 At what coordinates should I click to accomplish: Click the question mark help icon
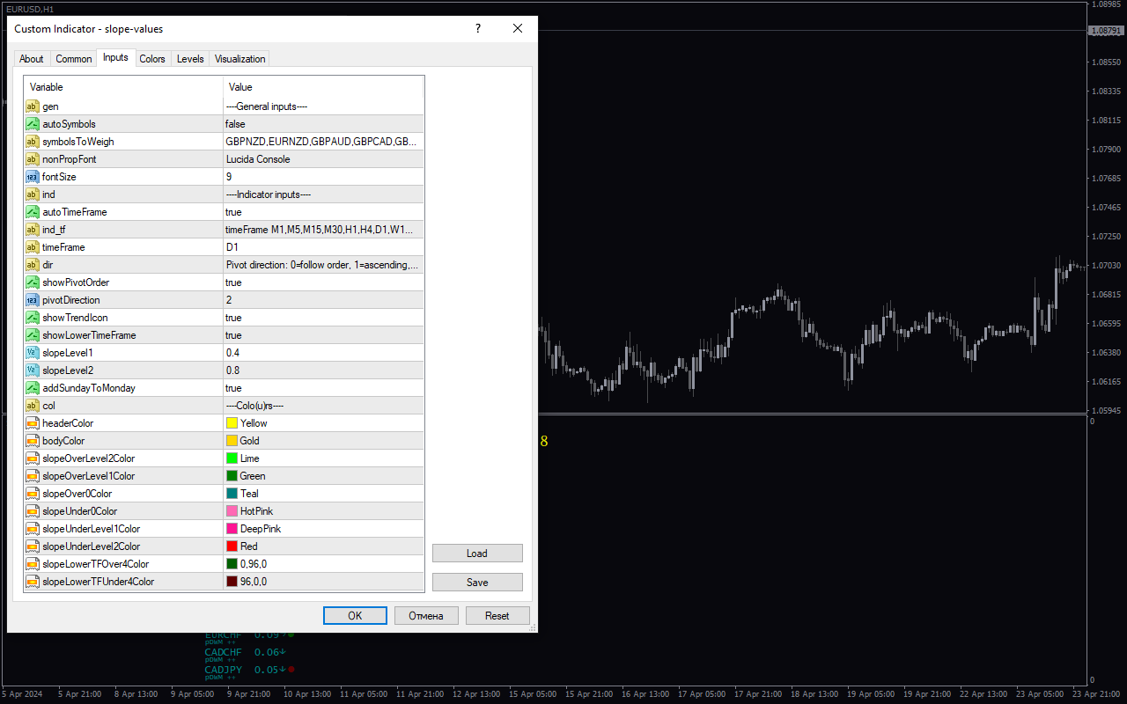[x=478, y=28]
